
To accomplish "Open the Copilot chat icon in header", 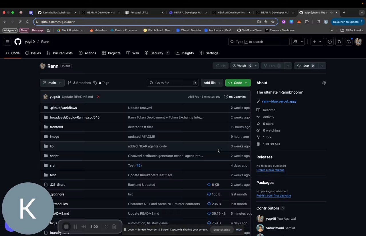I will tap(295, 42).
